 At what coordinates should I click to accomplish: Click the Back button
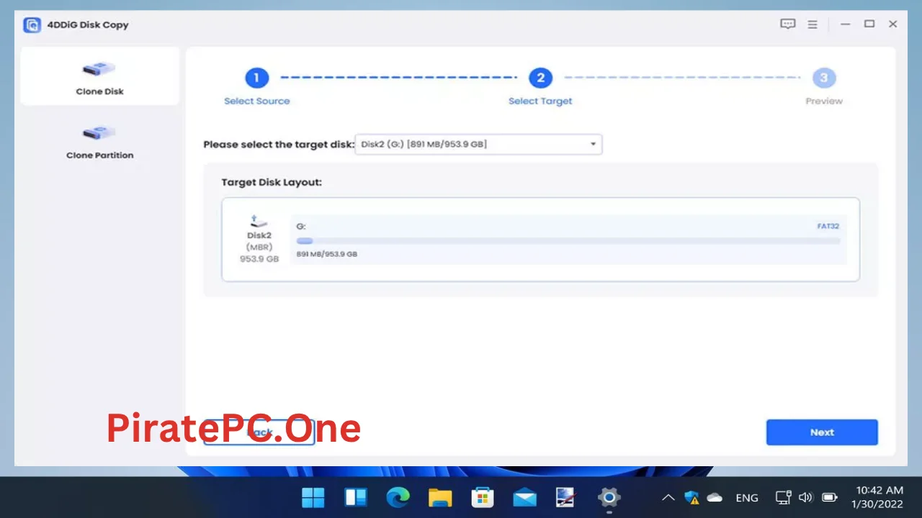pyautogui.click(x=259, y=432)
